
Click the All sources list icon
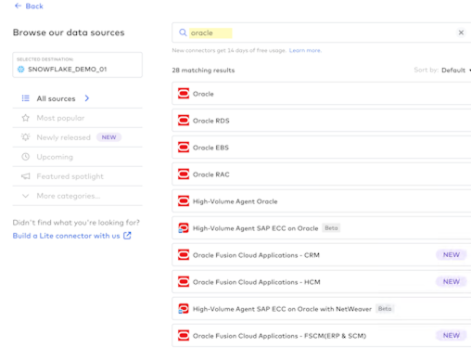[26, 98]
